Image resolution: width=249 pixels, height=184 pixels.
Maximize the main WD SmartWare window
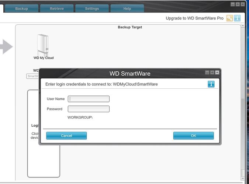(238, 4)
